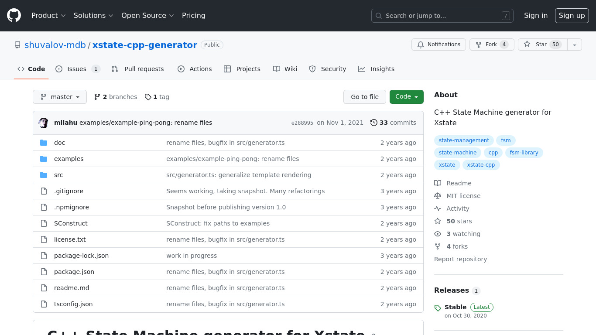This screenshot has width=596, height=335.
Task: Expand the Product menu
Action: tap(48, 16)
